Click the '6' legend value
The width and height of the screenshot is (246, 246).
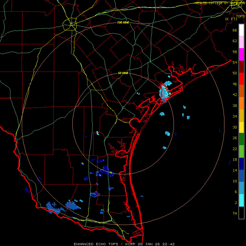(x=236, y=192)
